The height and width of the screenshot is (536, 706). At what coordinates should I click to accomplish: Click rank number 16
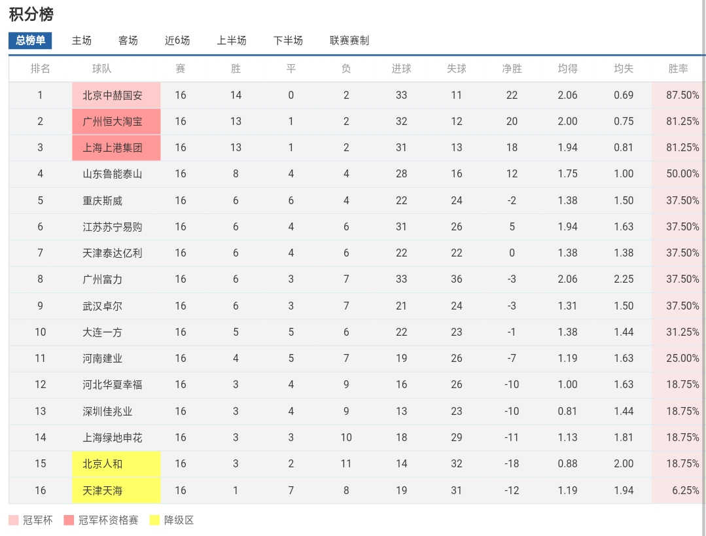40,490
